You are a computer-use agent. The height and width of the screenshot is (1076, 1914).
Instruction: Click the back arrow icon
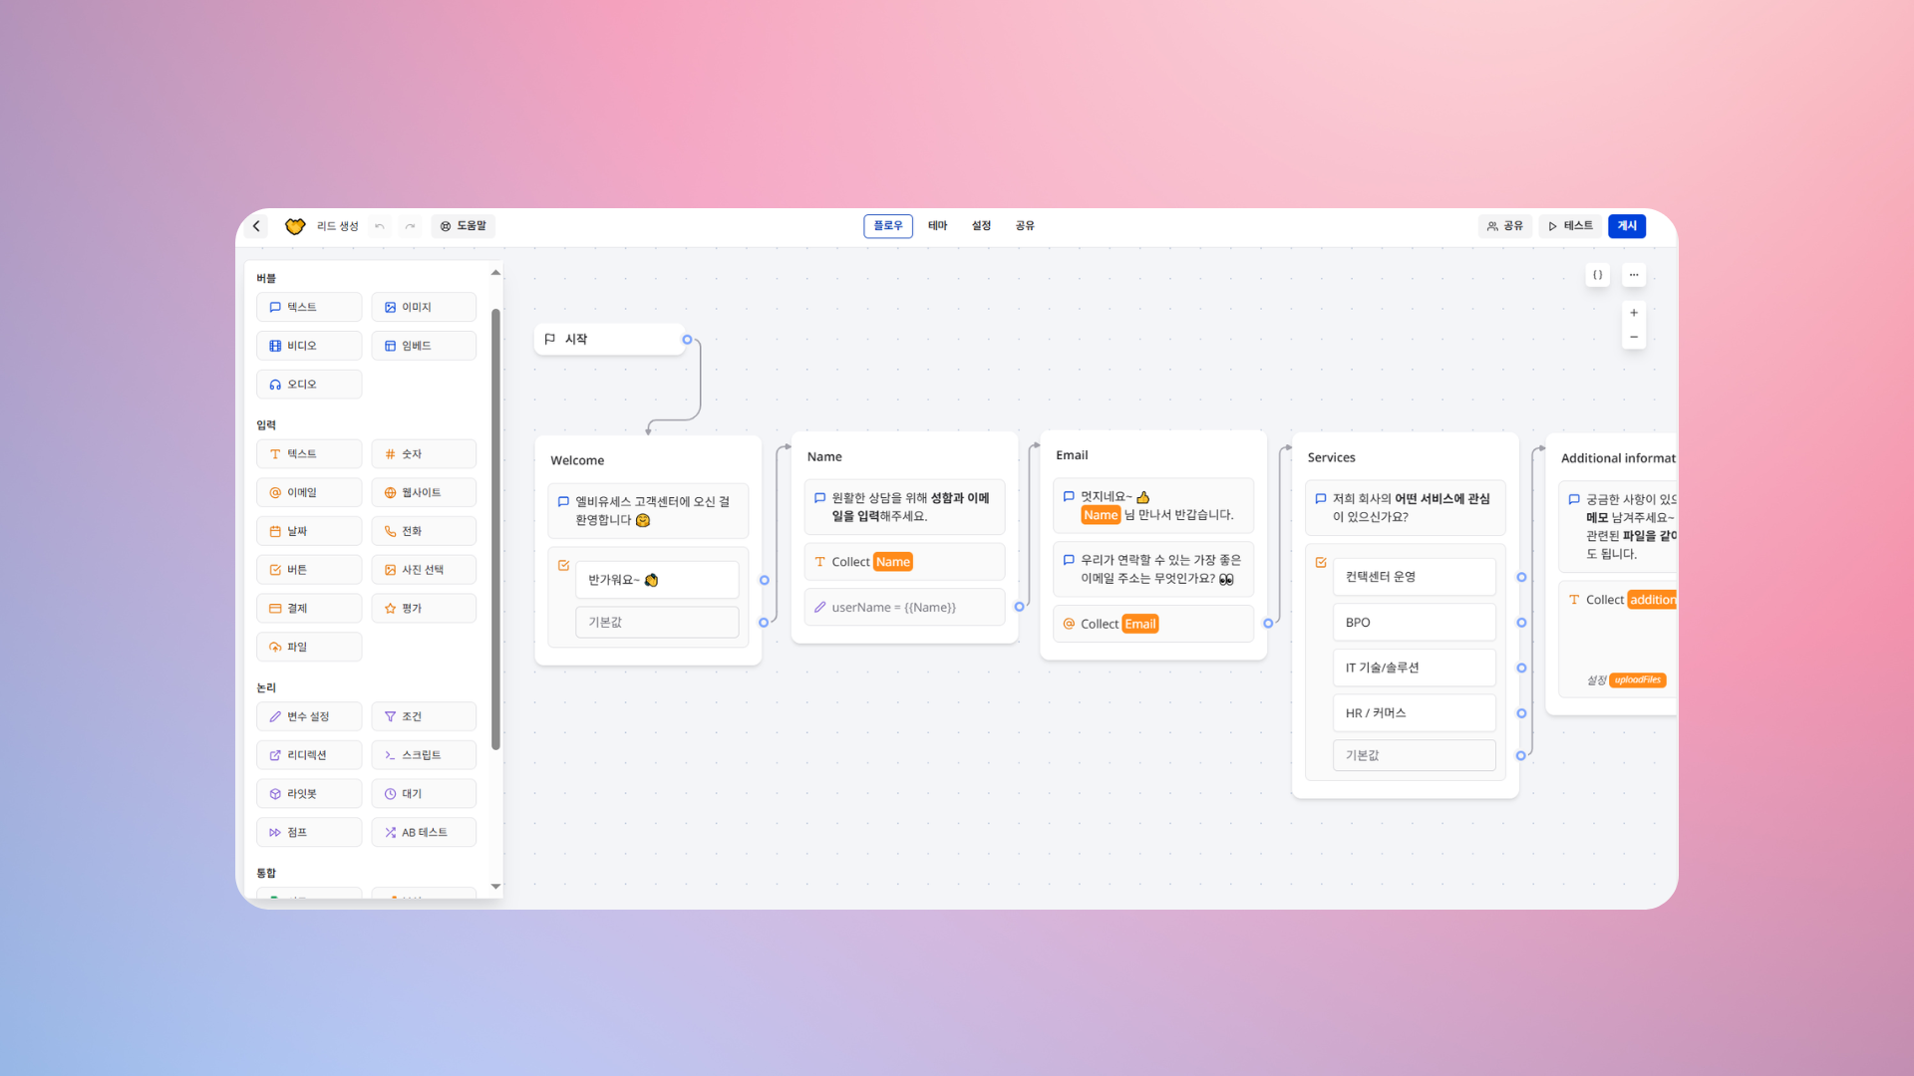click(x=256, y=226)
